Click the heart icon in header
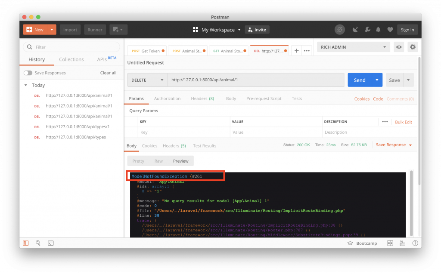Screen dimensions: 441x274 tap(390, 30)
